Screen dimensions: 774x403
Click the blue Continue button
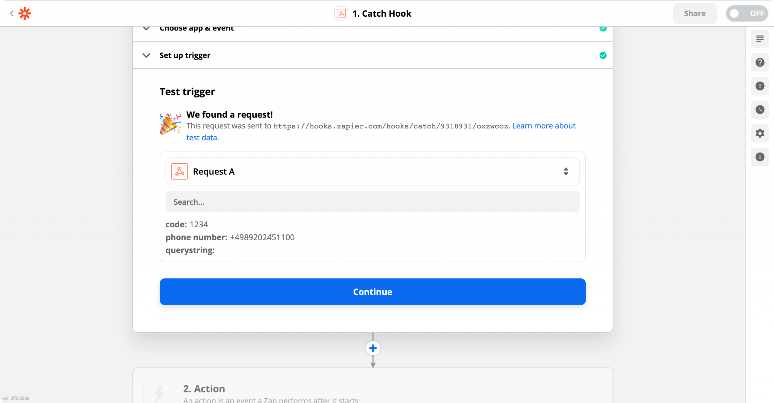coord(372,292)
